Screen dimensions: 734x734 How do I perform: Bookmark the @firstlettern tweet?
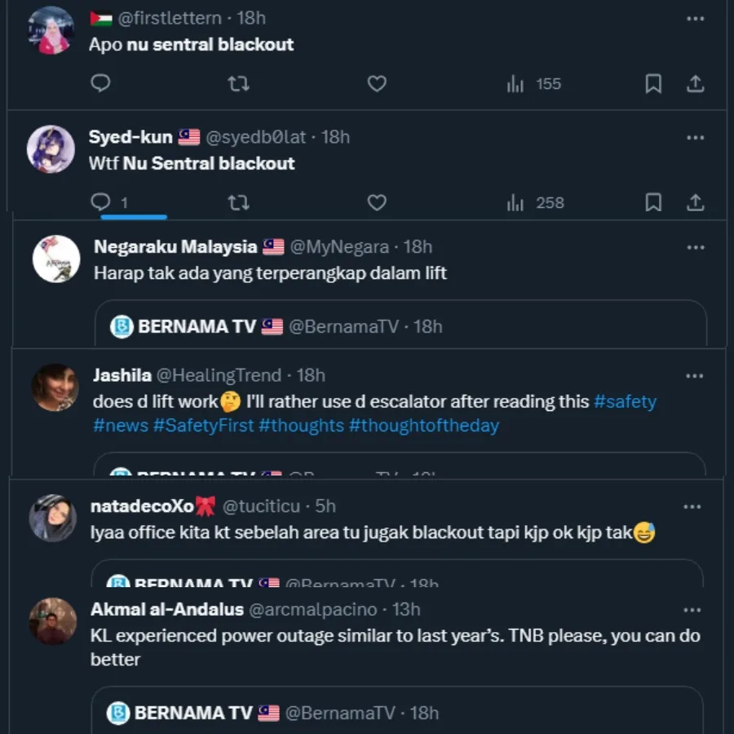[653, 83]
